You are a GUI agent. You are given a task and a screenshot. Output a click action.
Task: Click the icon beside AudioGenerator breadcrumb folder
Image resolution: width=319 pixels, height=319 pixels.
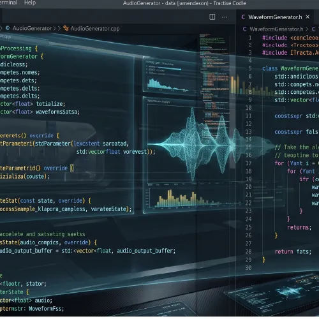8,28
